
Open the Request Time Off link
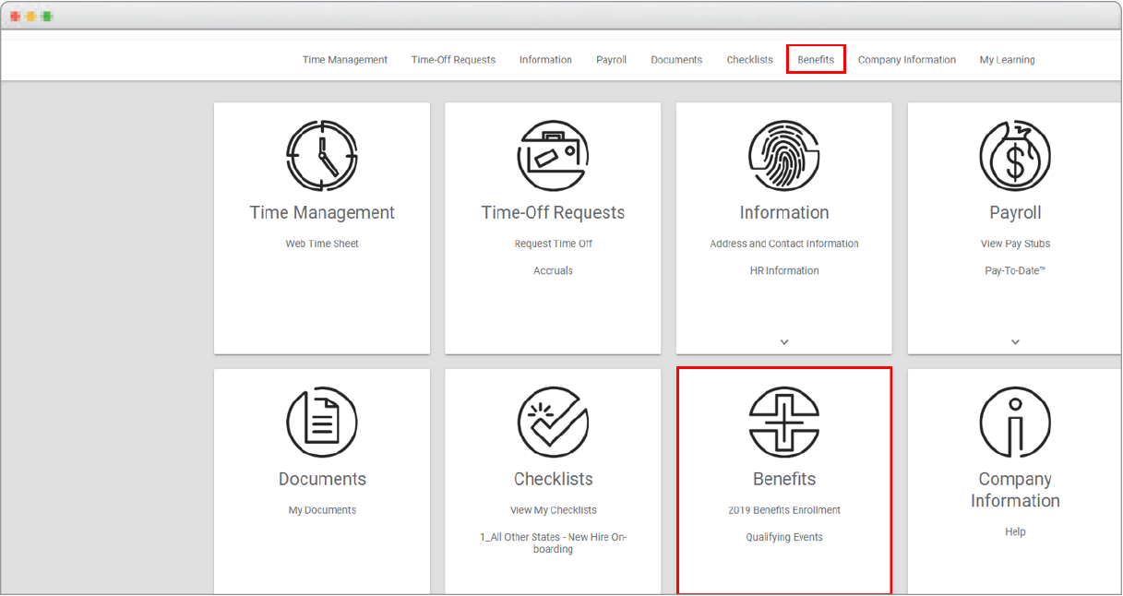click(x=553, y=244)
